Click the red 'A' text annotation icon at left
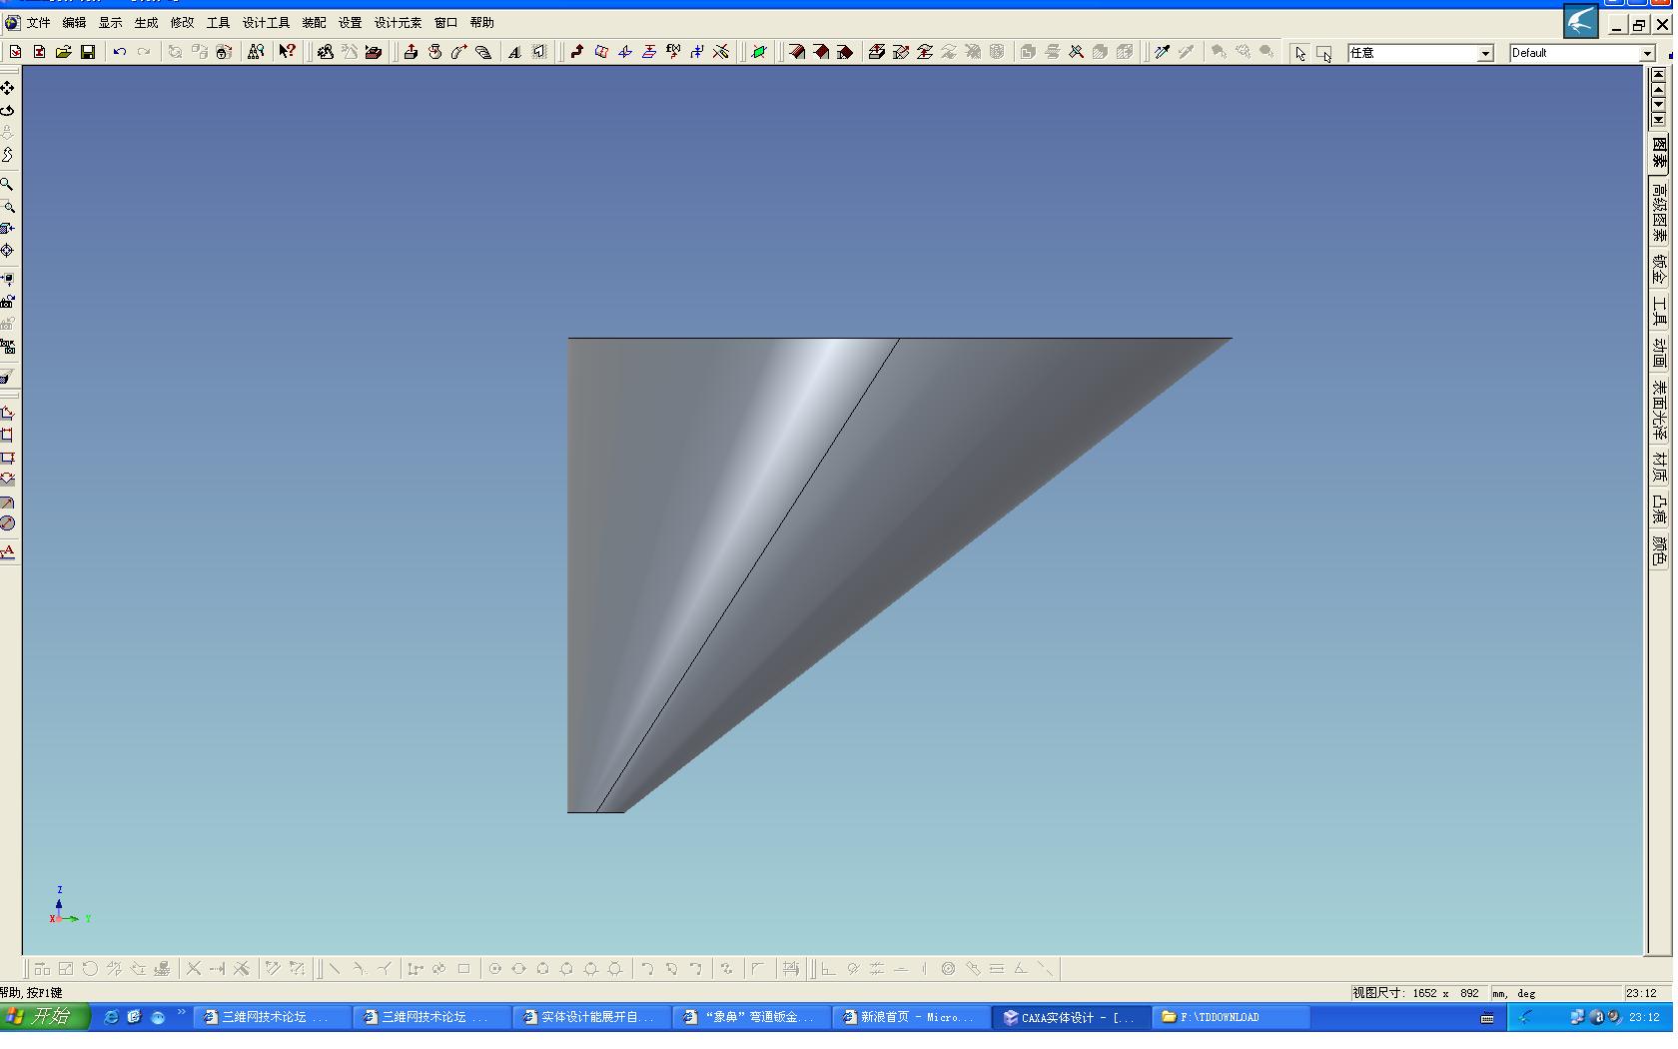This screenshot has width=1678, height=1049. click(x=8, y=551)
